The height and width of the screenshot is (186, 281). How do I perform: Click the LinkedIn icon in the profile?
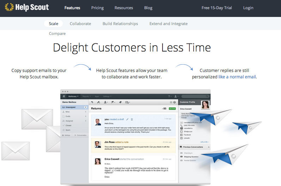point(181,138)
